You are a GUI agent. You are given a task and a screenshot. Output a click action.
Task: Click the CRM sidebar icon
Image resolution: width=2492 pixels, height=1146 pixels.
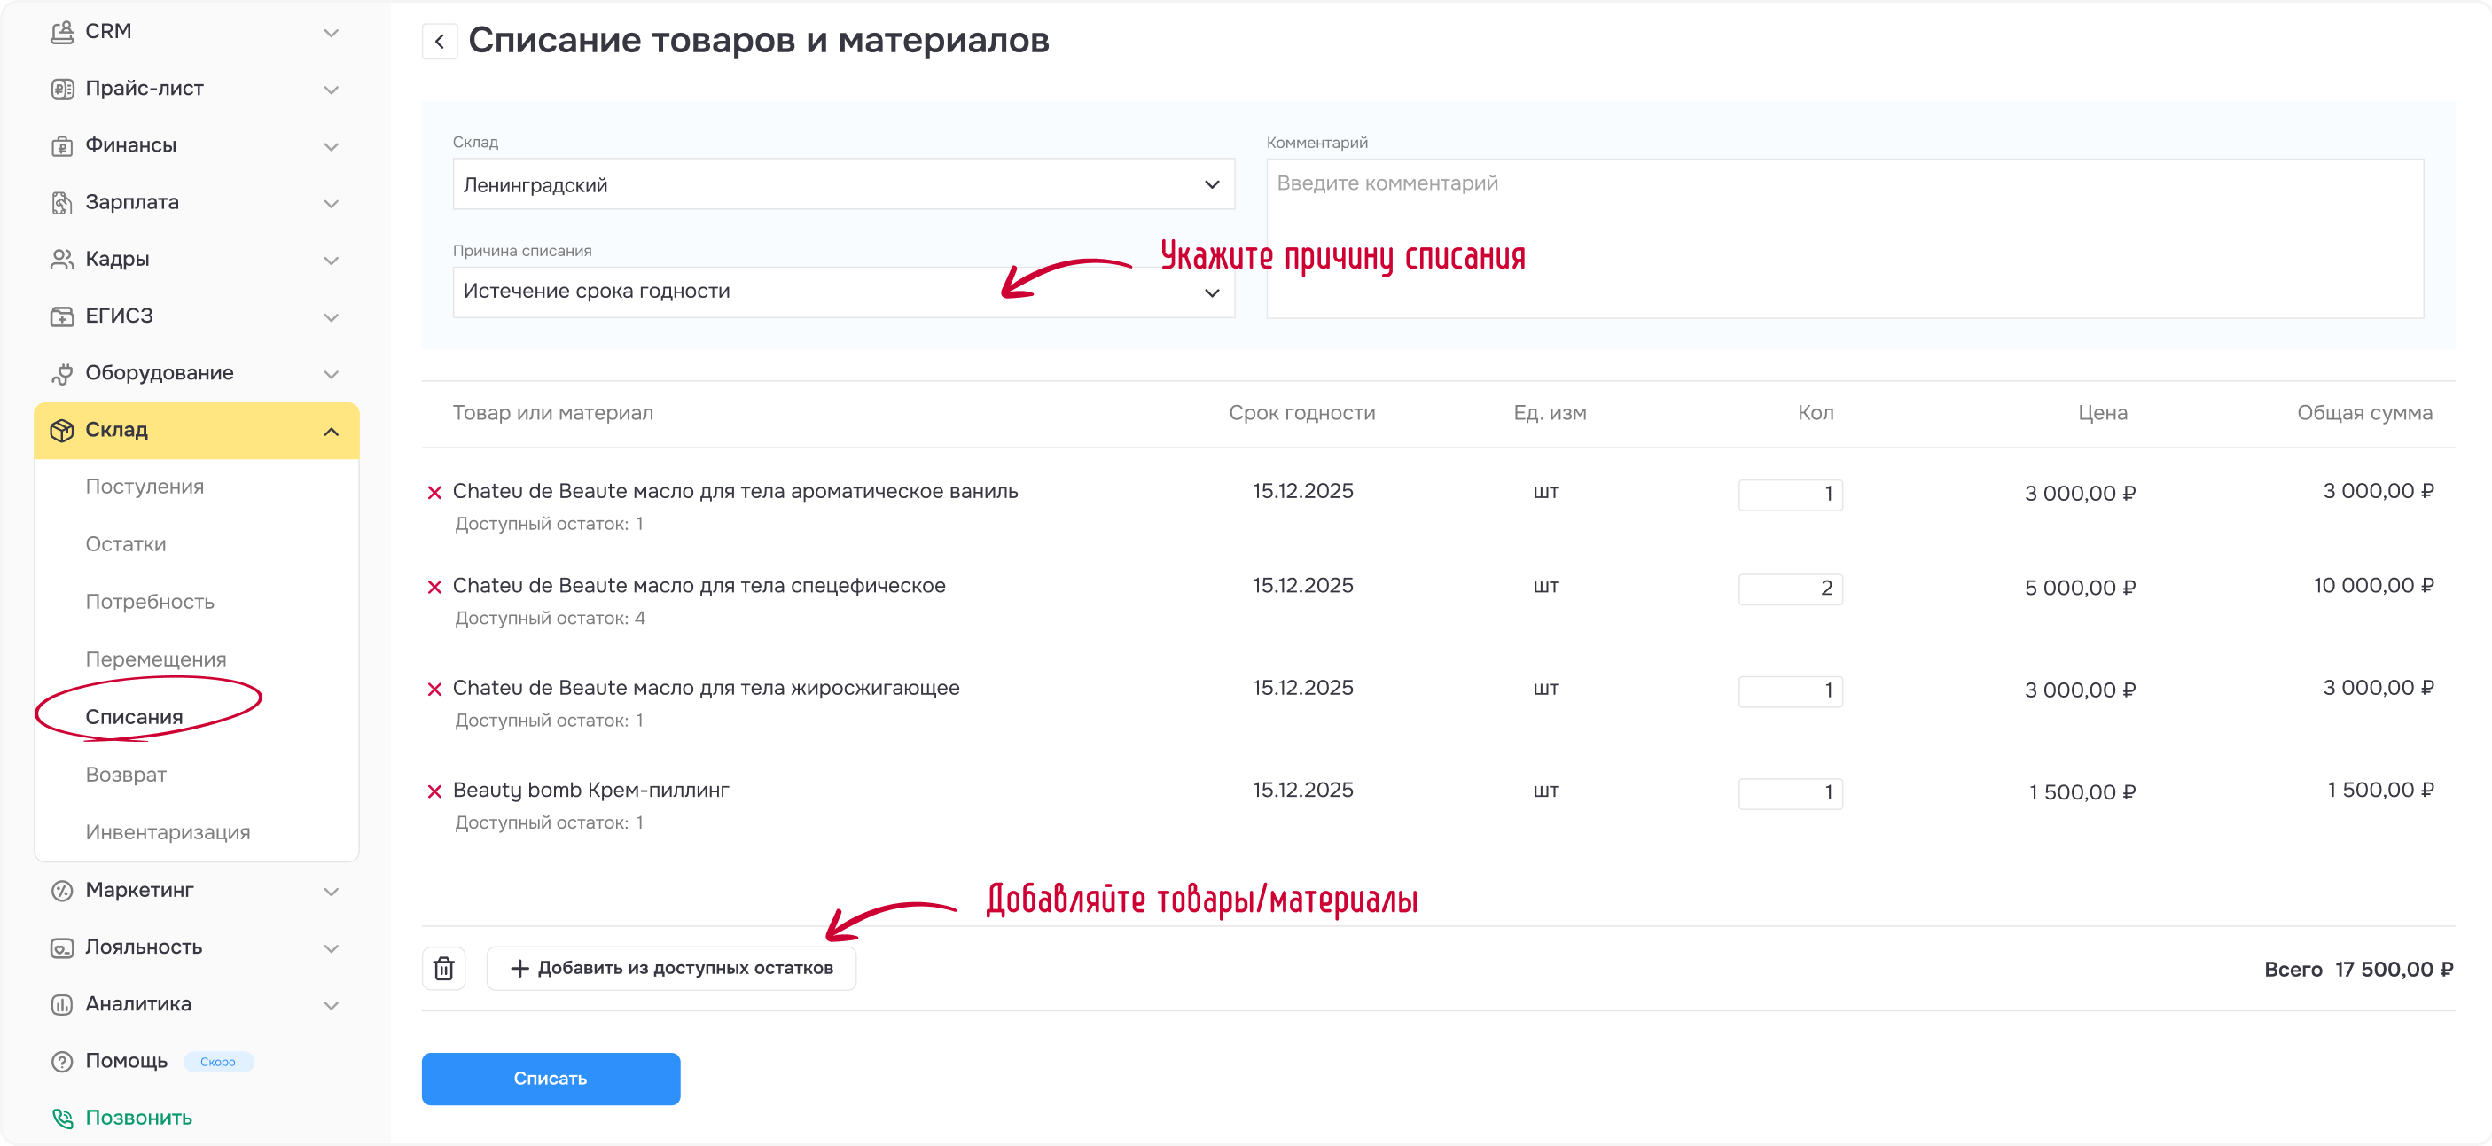point(62,32)
